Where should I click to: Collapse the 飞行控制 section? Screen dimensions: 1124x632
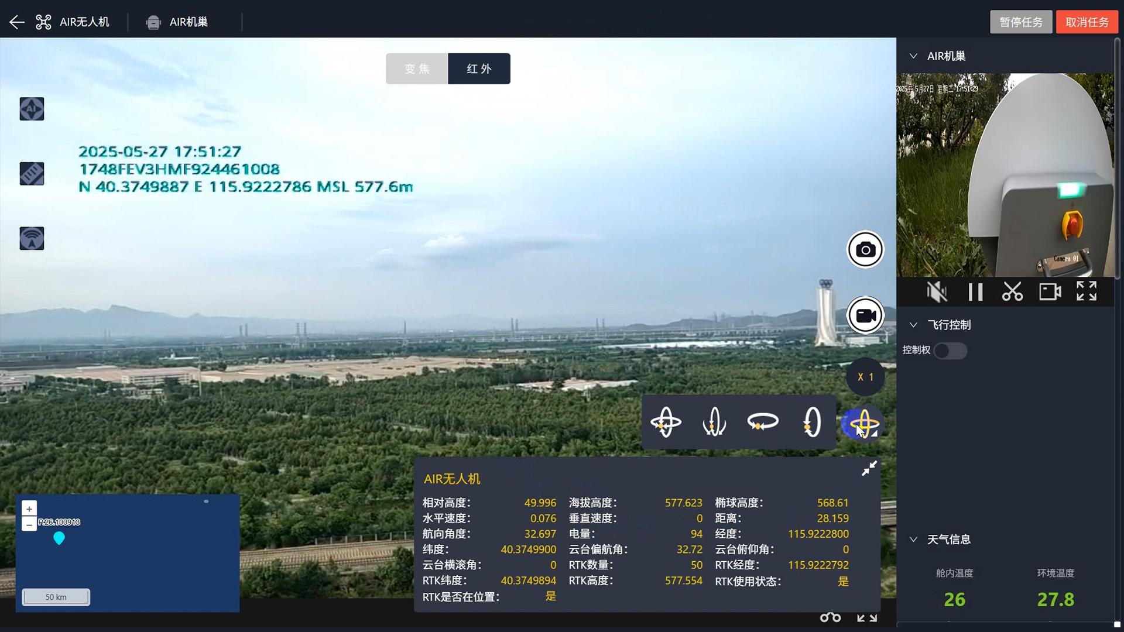tap(913, 325)
